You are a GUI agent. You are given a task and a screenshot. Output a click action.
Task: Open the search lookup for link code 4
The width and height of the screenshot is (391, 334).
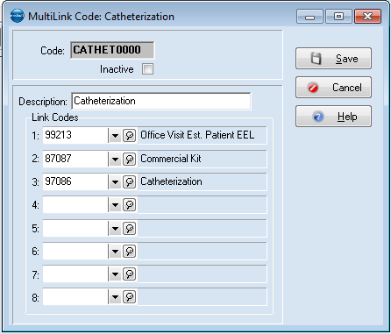pos(130,205)
